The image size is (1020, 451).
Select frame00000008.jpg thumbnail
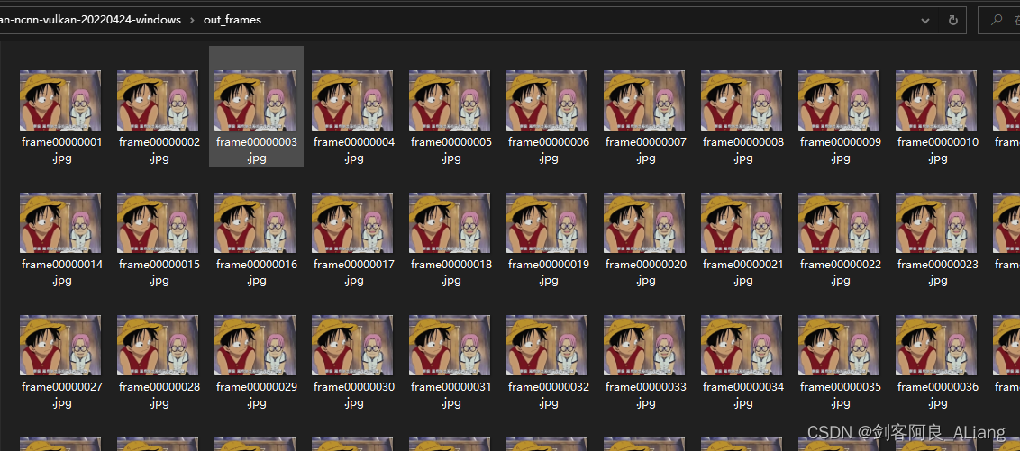click(x=742, y=101)
